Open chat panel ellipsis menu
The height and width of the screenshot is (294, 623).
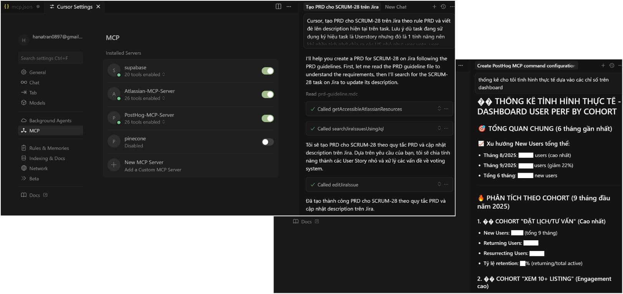pyautogui.click(x=452, y=7)
